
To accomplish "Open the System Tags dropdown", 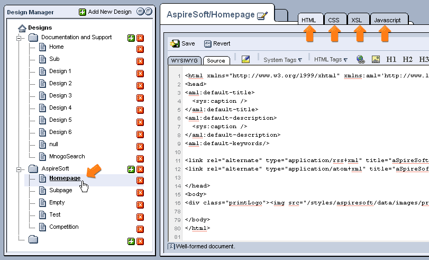I will (x=283, y=60).
